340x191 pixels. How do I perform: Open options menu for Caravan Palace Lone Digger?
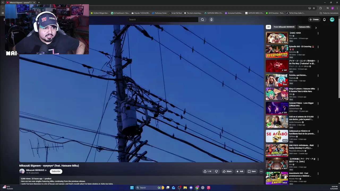[x=318, y=103]
